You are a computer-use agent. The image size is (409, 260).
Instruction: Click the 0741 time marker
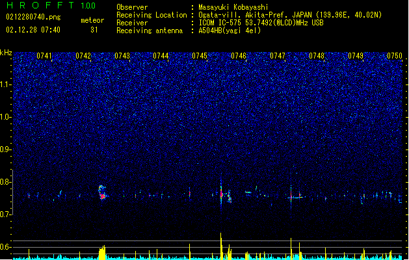click(44, 56)
